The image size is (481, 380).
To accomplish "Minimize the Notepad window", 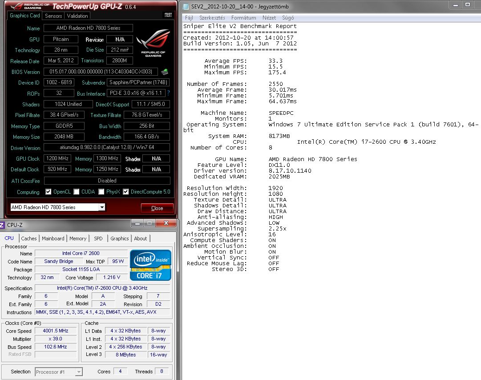I will pyautogui.click(x=456, y=5).
